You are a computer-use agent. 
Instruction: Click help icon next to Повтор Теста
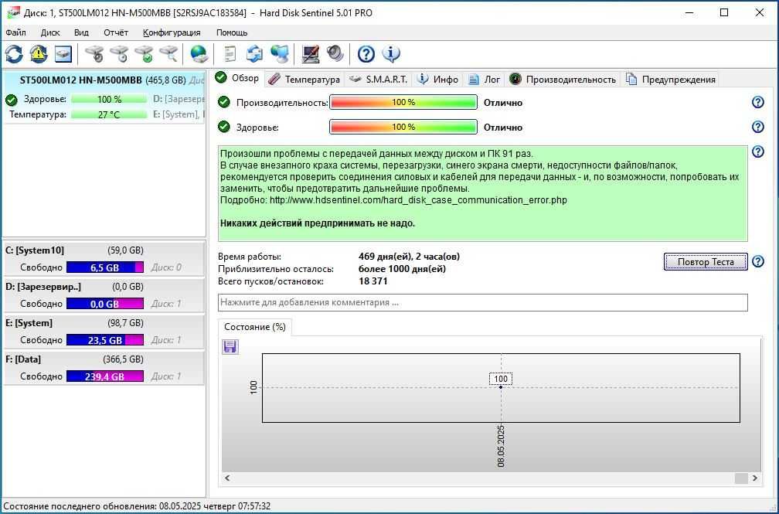[757, 261]
